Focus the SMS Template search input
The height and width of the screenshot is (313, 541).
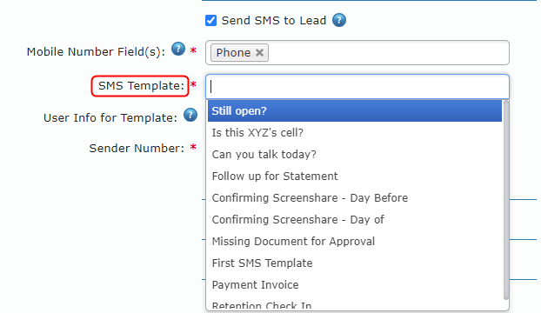pos(357,87)
